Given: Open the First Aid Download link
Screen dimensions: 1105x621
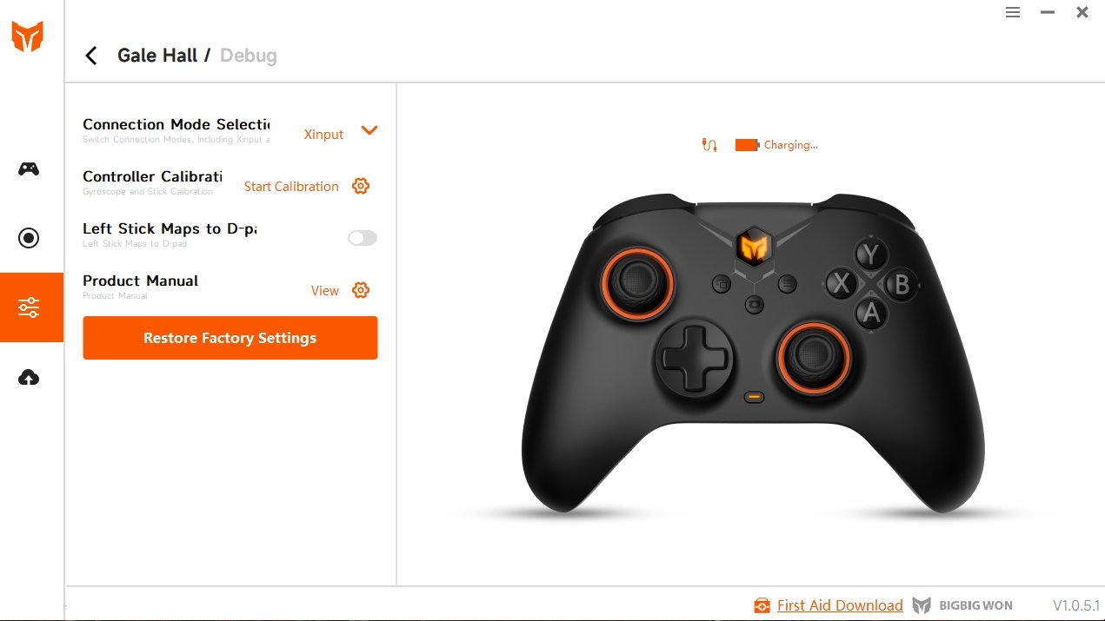Looking at the screenshot, I should coord(840,605).
